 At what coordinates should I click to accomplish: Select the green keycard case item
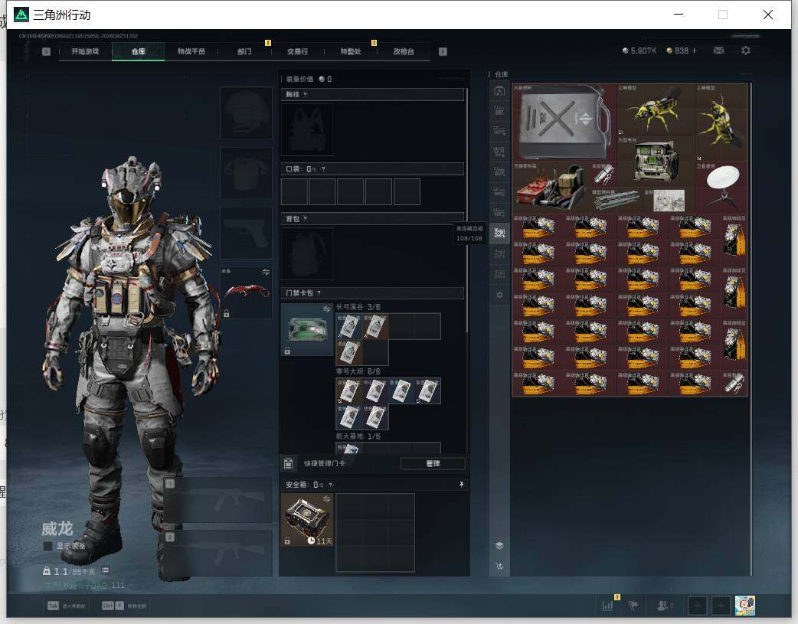point(307,329)
